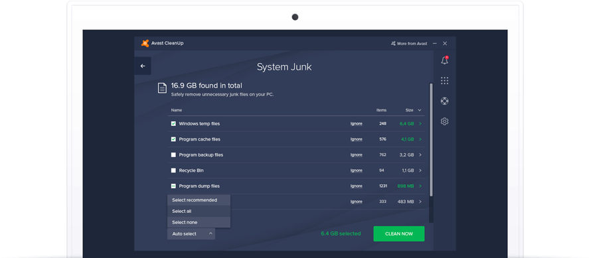Click the Name column header

(x=177, y=110)
